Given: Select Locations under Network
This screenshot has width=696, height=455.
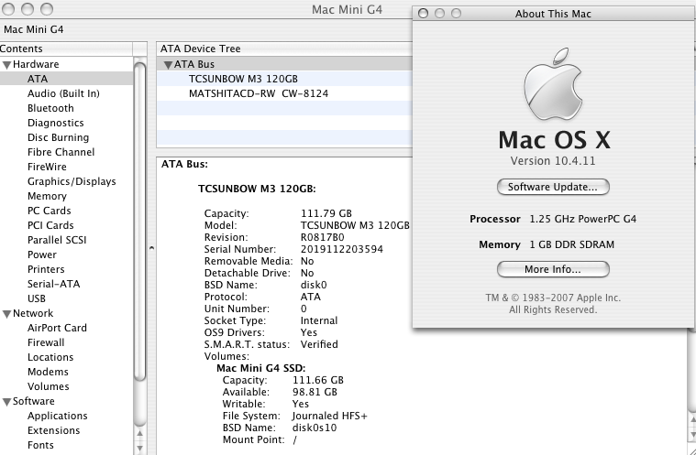Looking at the screenshot, I should (50, 357).
